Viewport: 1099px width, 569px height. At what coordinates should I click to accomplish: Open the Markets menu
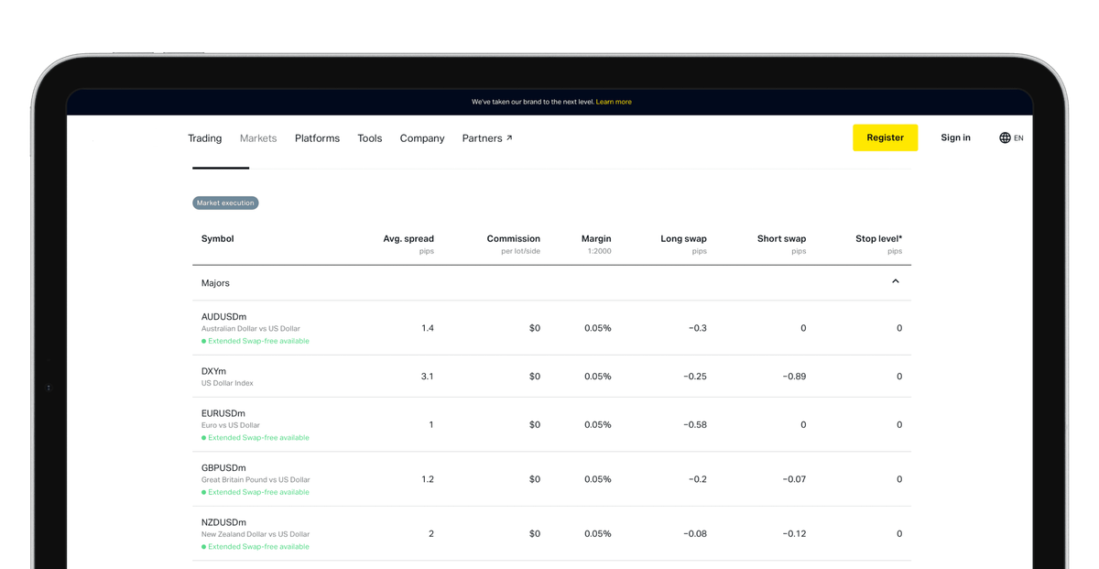258,138
